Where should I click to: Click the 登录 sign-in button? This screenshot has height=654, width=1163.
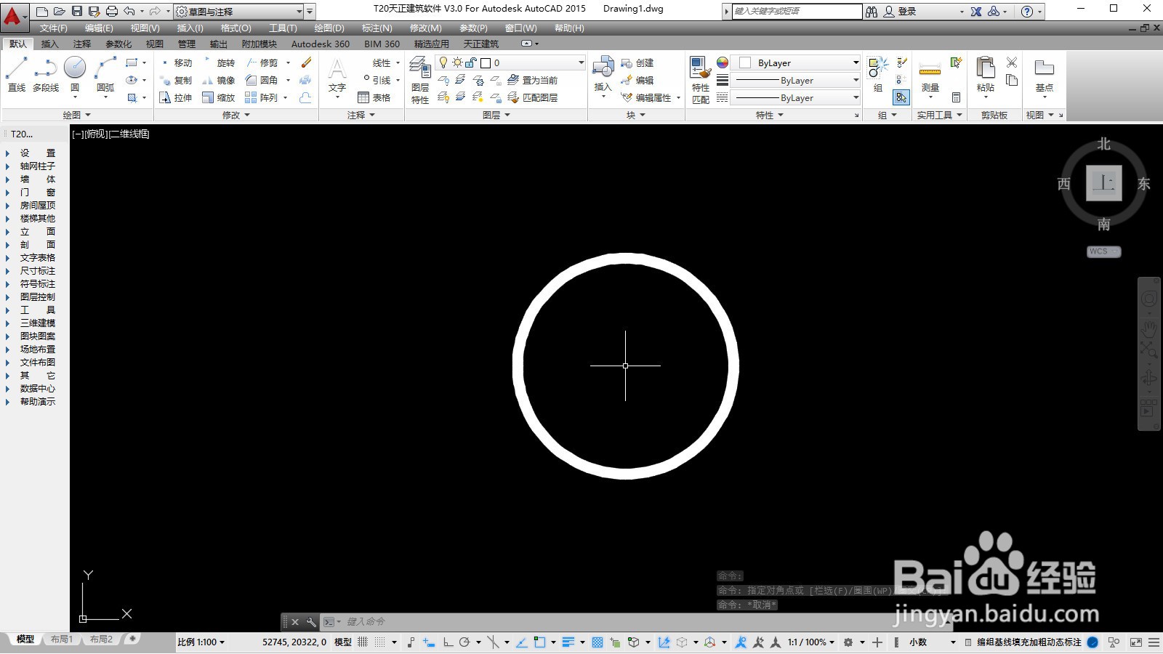[x=901, y=12]
